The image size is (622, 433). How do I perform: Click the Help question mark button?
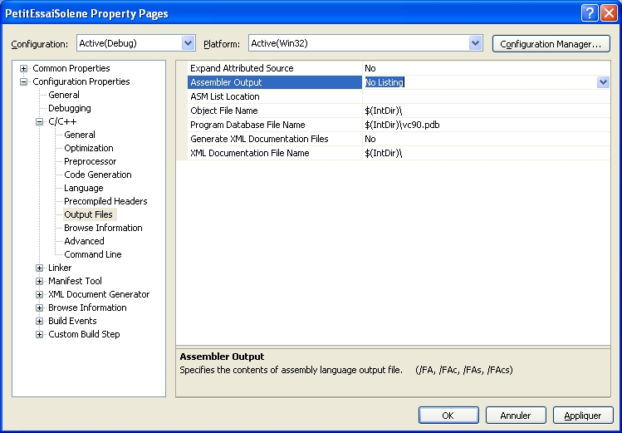(590, 13)
